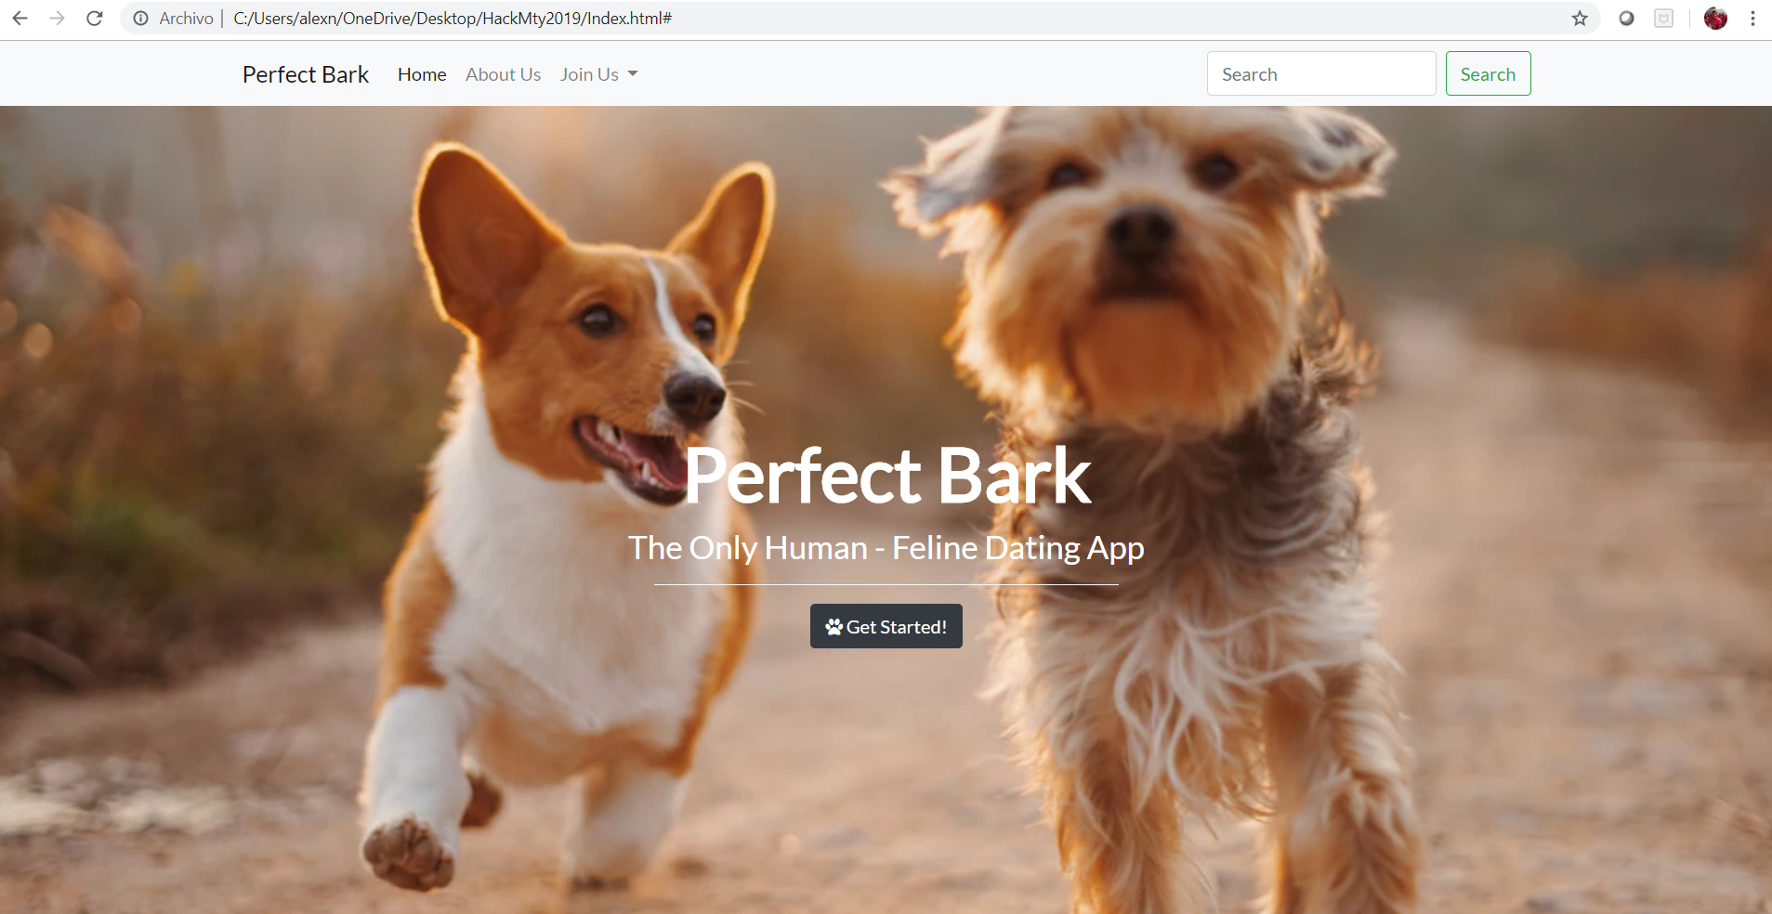Click the Perfect Bark navbar brand link
1772x914 pixels.
tap(306, 74)
